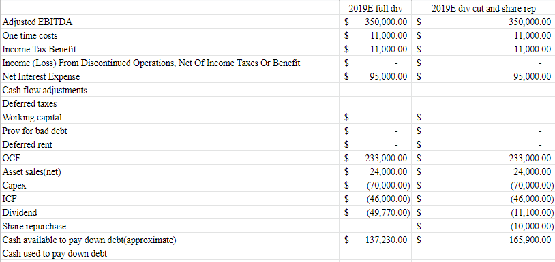Select the Net Interest Expense label
Screen dimensions: 555x262
[41, 77]
